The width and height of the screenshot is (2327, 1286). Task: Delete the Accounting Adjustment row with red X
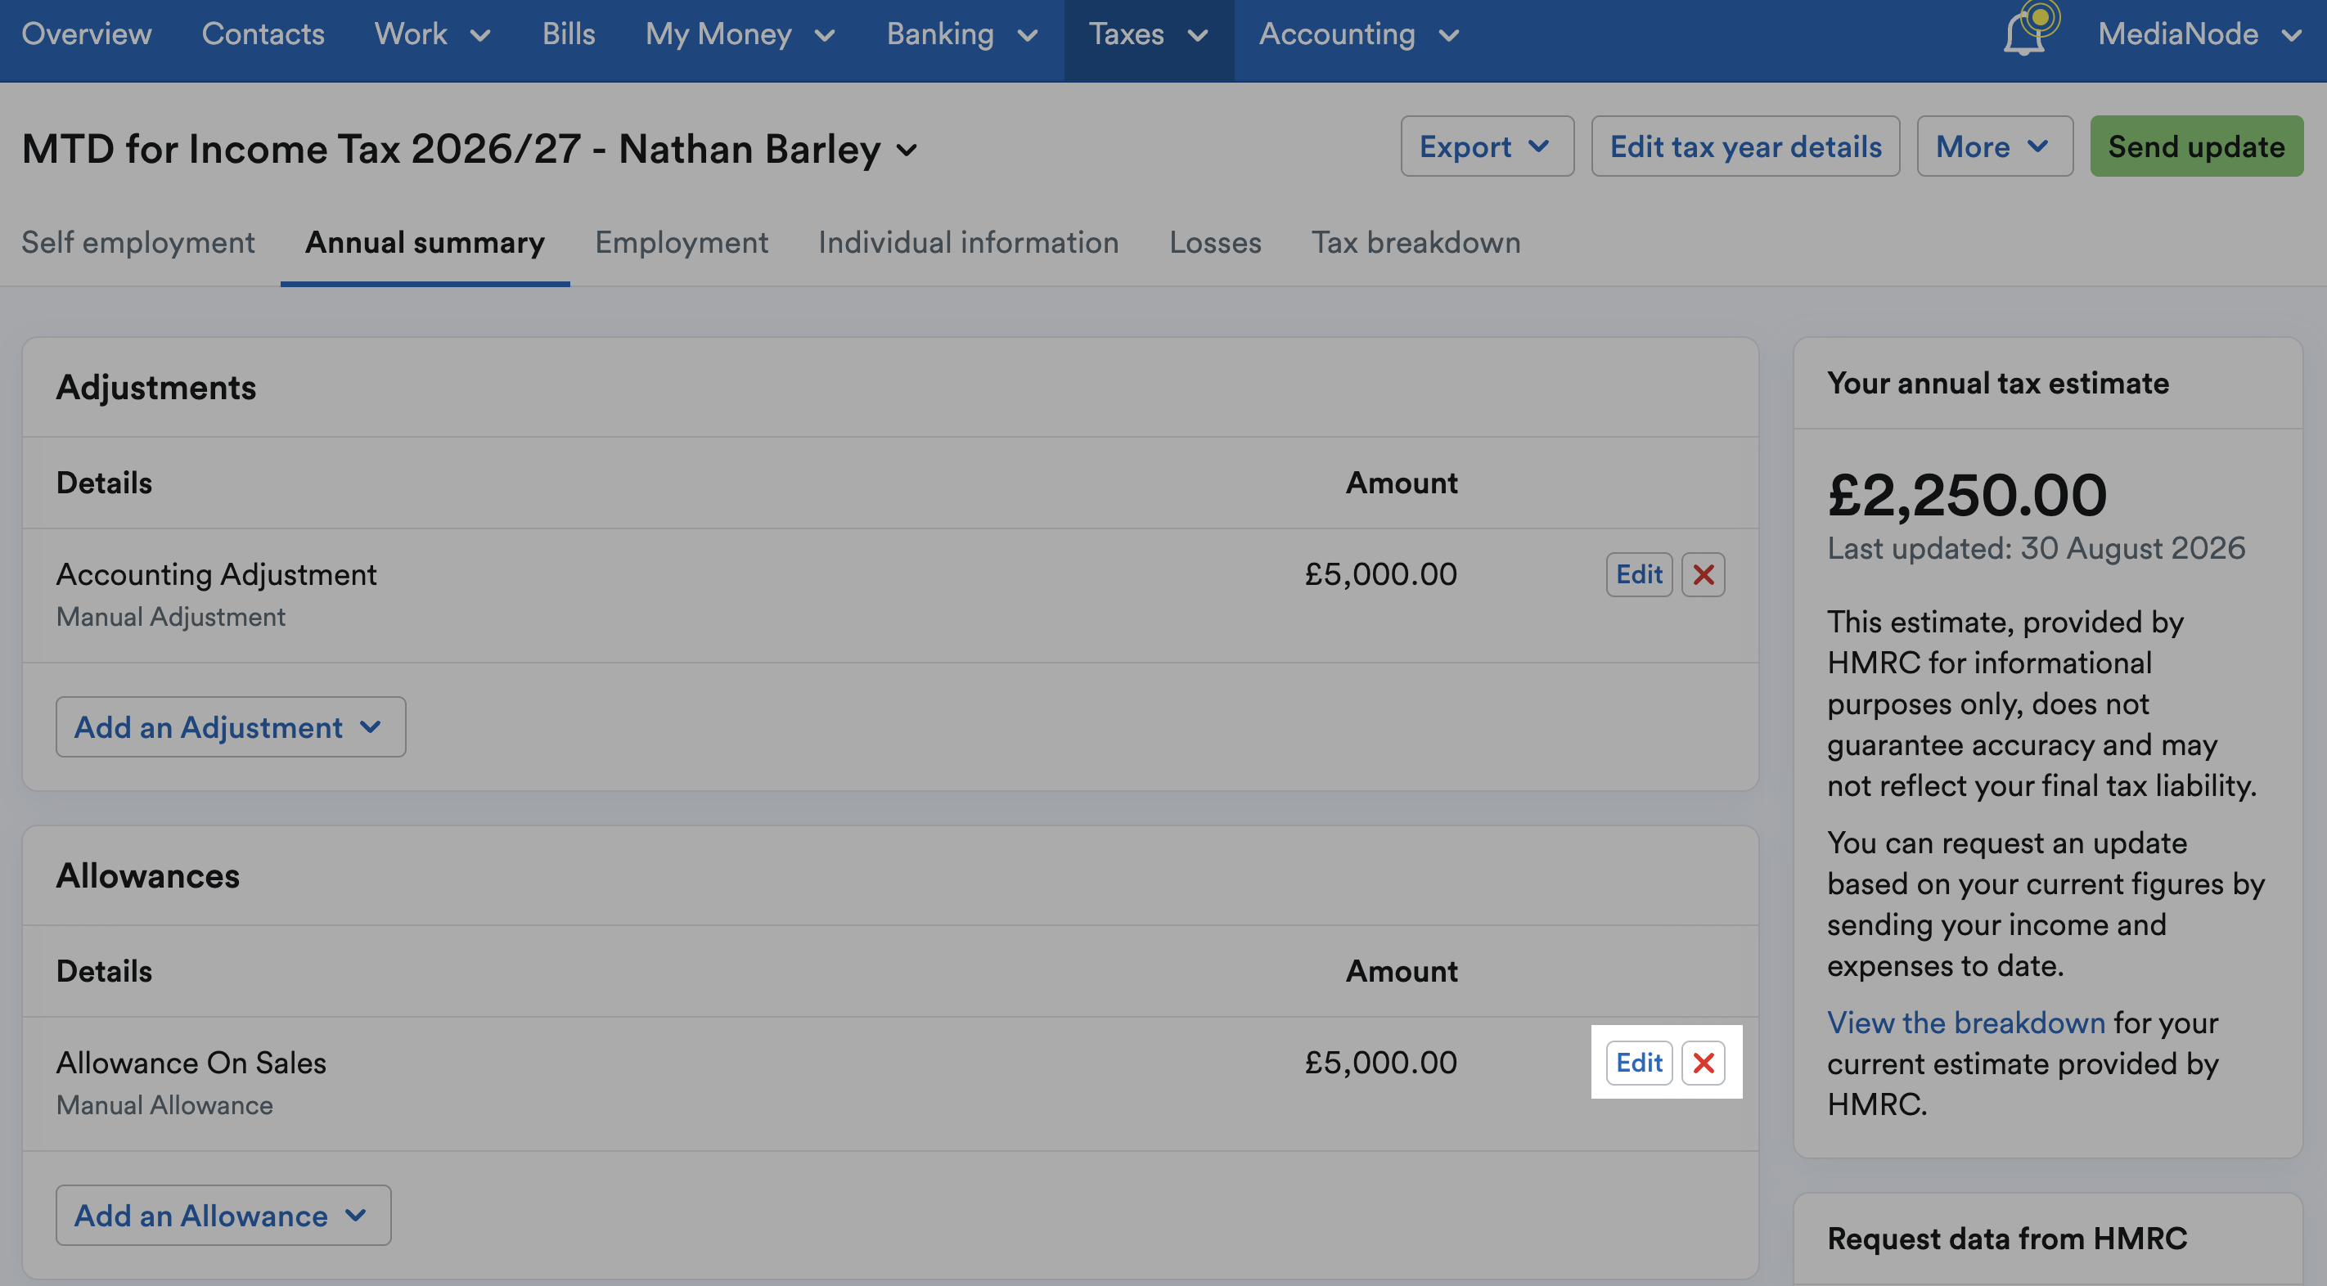point(1703,574)
